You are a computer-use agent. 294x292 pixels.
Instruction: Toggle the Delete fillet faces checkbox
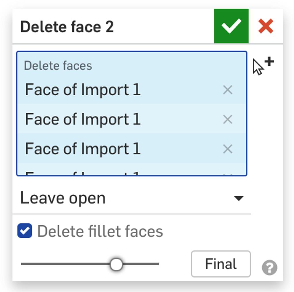(25, 230)
